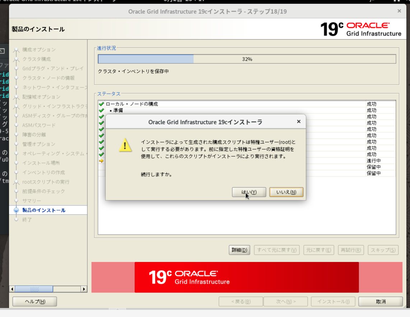Select インベントリの作成 step
This screenshot has height=317, width=410.
click(x=44, y=172)
